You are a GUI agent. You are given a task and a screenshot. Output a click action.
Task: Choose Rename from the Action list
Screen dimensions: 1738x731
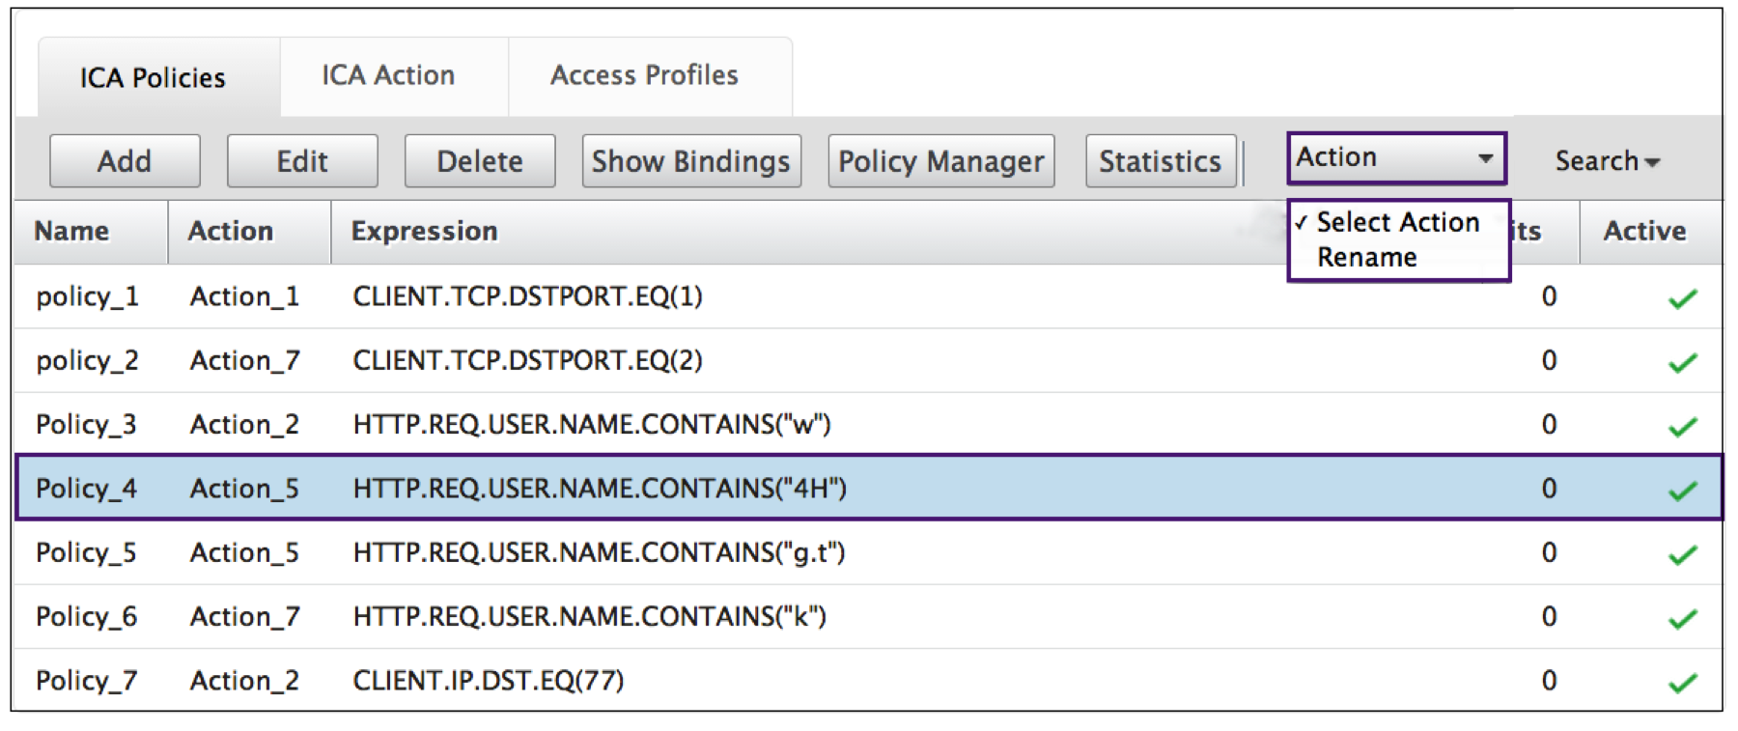(1366, 258)
